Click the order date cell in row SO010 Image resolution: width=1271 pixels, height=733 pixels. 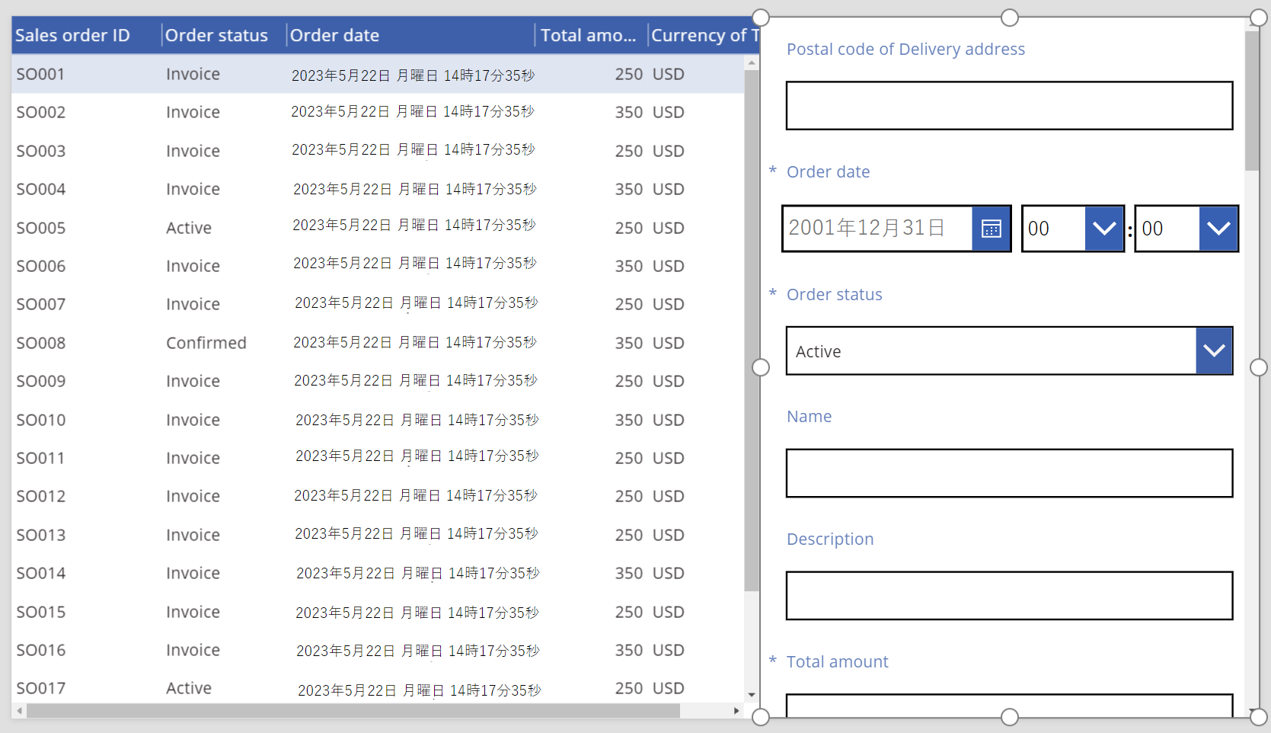[x=417, y=420]
